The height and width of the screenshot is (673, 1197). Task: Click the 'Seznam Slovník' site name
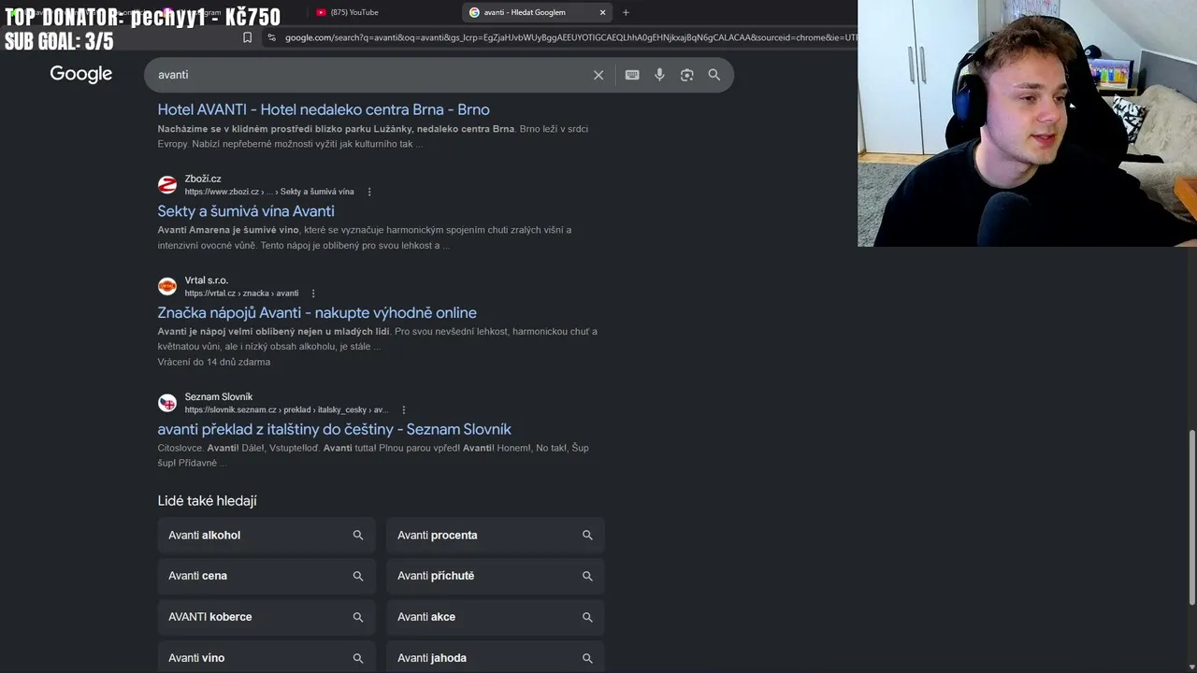point(219,396)
